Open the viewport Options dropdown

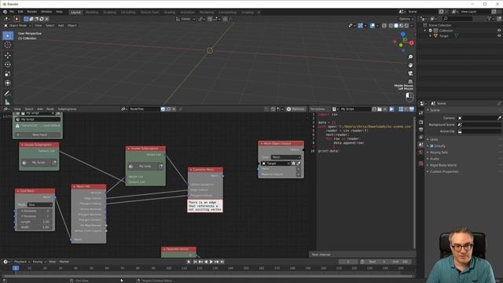[x=406, y=19]
